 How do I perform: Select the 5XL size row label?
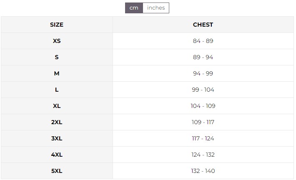click(x=57, y=171)
